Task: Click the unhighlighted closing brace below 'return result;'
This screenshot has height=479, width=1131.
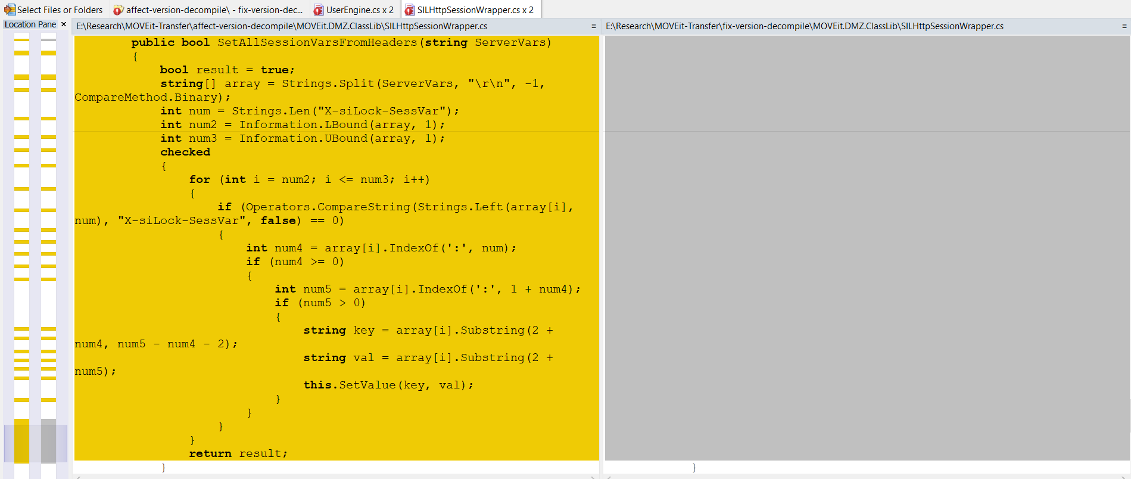Action: pyautogui.click(x=163, y=468)
